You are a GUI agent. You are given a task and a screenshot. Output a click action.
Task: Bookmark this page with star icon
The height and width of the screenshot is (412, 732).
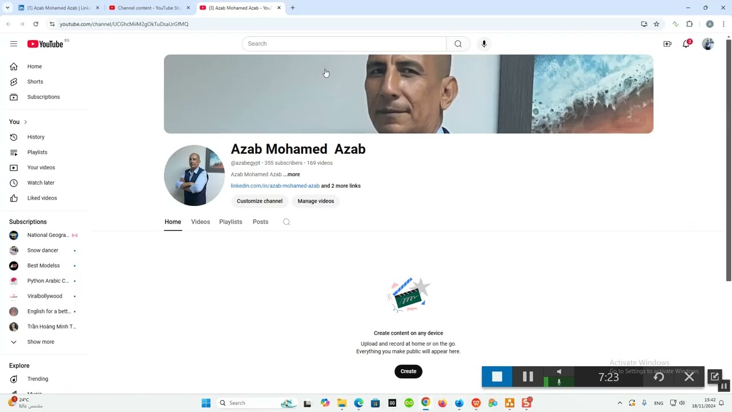click(657, 24)
